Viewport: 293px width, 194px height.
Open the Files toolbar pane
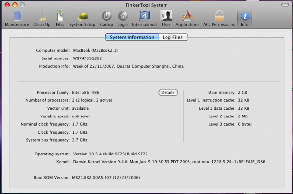[60, 19]
